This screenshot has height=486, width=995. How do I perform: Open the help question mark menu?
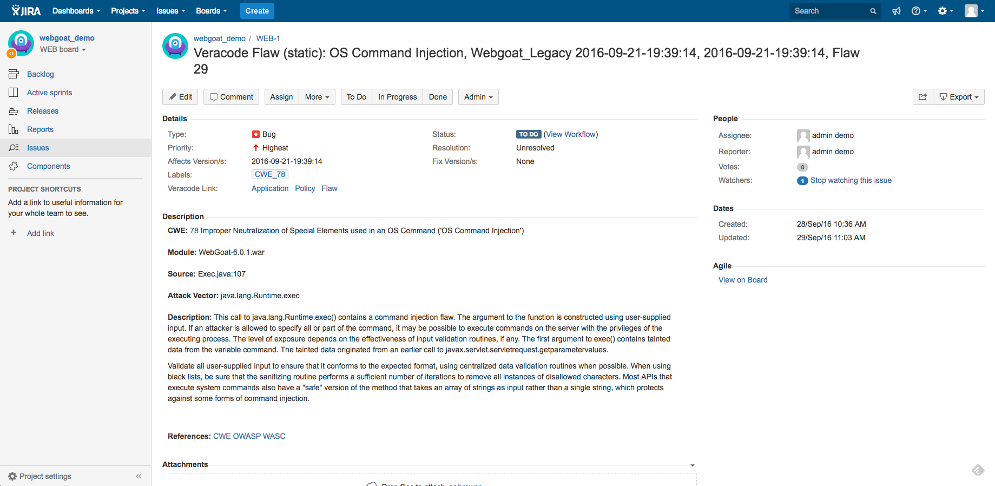tap(919, 11)
